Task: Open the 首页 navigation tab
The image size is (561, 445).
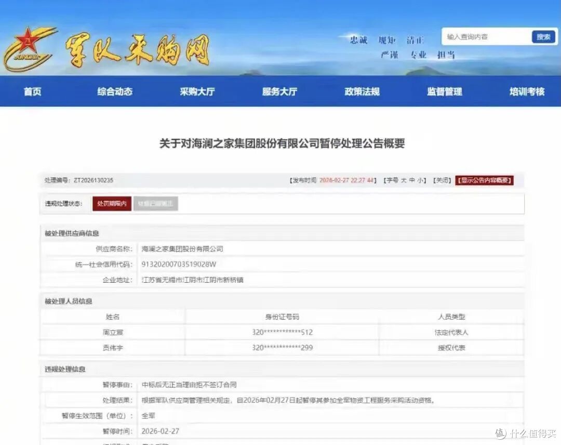Action: [x=33, y=91]
